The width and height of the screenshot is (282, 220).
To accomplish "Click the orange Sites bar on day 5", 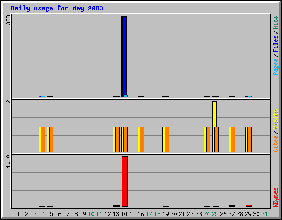I will (51, 139).
